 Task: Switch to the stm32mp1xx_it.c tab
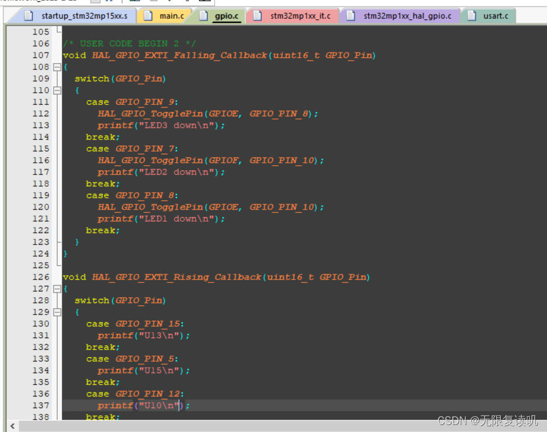click(292, 16)
